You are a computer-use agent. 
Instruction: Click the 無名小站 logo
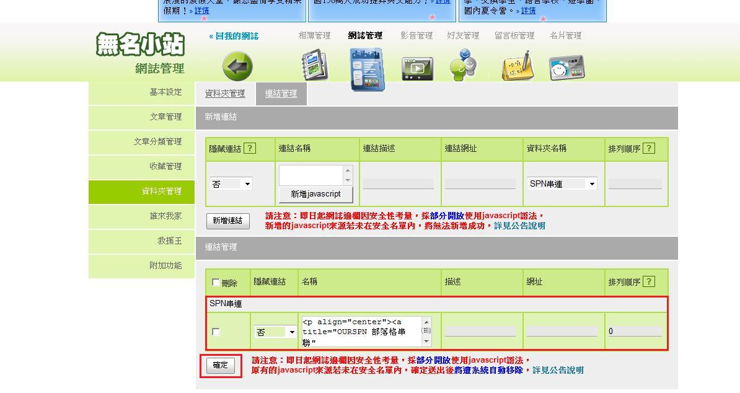[x=140, y=44]
